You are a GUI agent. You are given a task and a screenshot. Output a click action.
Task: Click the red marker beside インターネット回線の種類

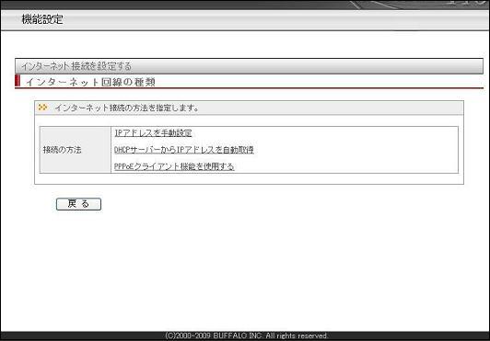coord(17,81)
